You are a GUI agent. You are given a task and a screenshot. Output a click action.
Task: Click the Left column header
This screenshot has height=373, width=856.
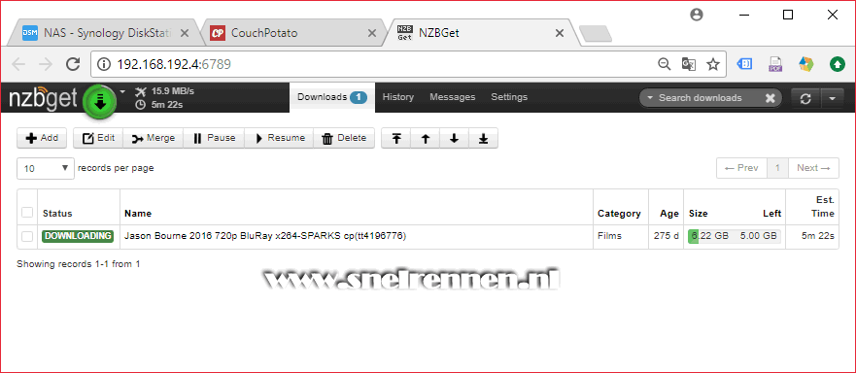[x=771, y=214]
